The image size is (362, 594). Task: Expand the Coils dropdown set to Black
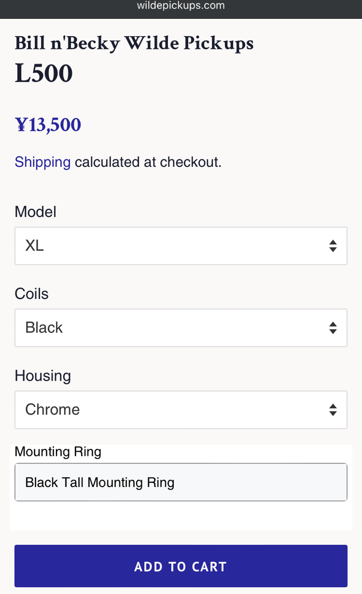pos(181,328)
